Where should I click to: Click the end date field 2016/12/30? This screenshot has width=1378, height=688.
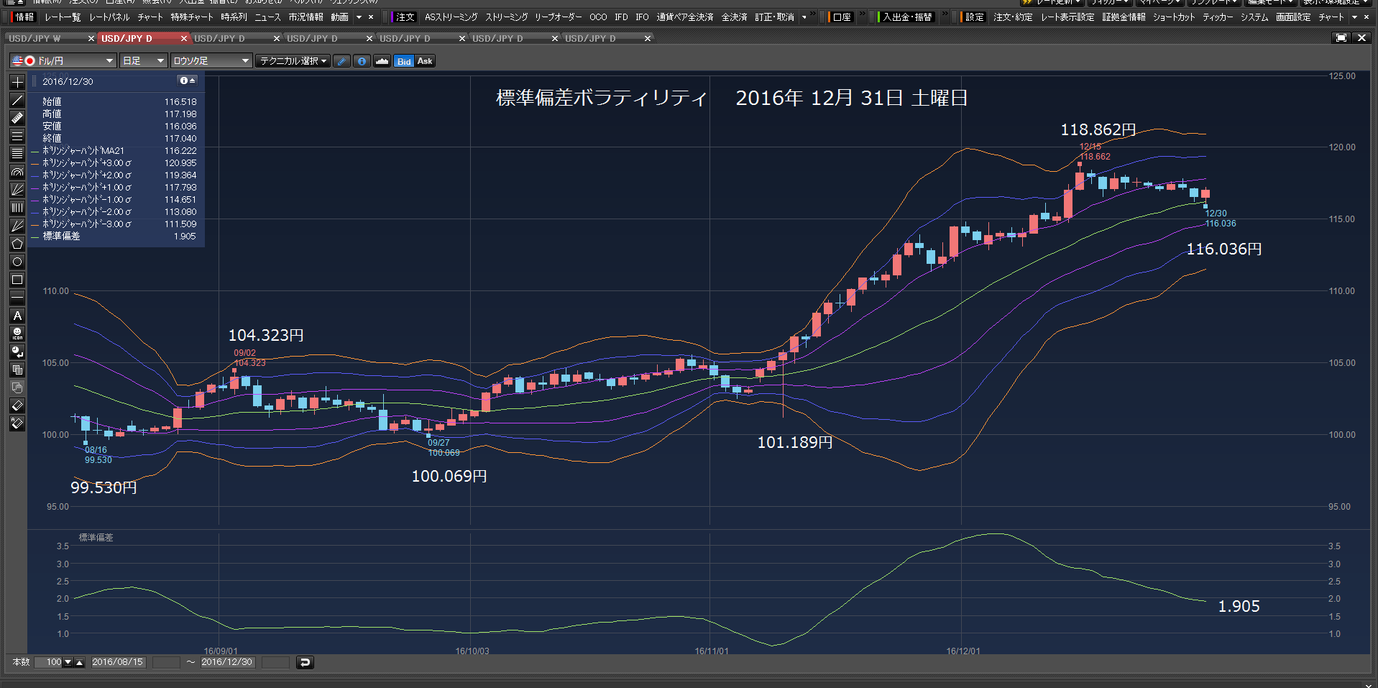pos(227,662)
